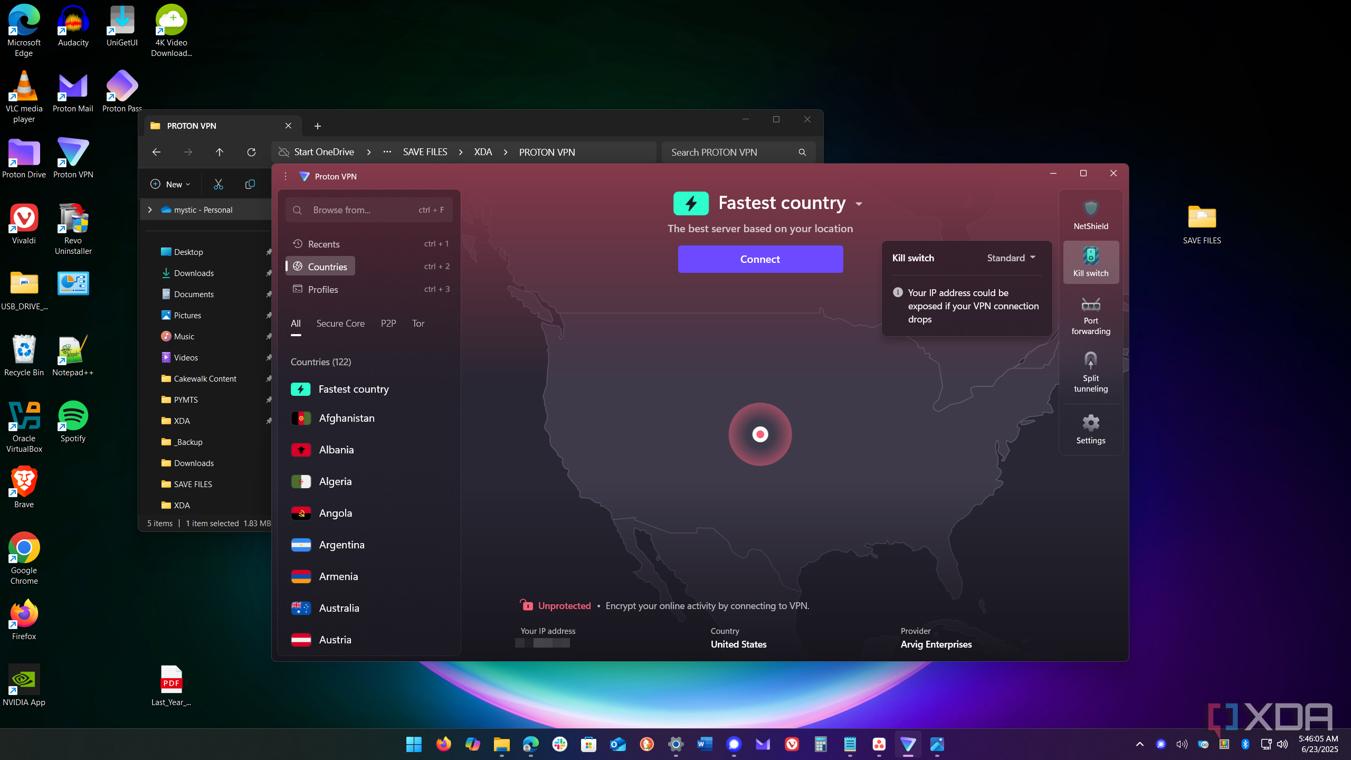Click the Copy icon in File Explorer
The height and width of the screenshot is (760, 1351).
pyautogui.click(x=250, y=184)
